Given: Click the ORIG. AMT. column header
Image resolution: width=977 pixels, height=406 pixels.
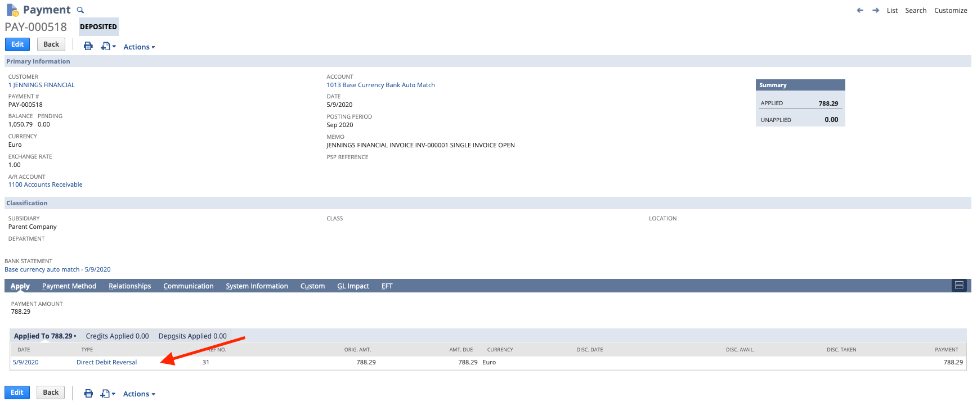Looking at the screenshot, I should pos(357,350).
